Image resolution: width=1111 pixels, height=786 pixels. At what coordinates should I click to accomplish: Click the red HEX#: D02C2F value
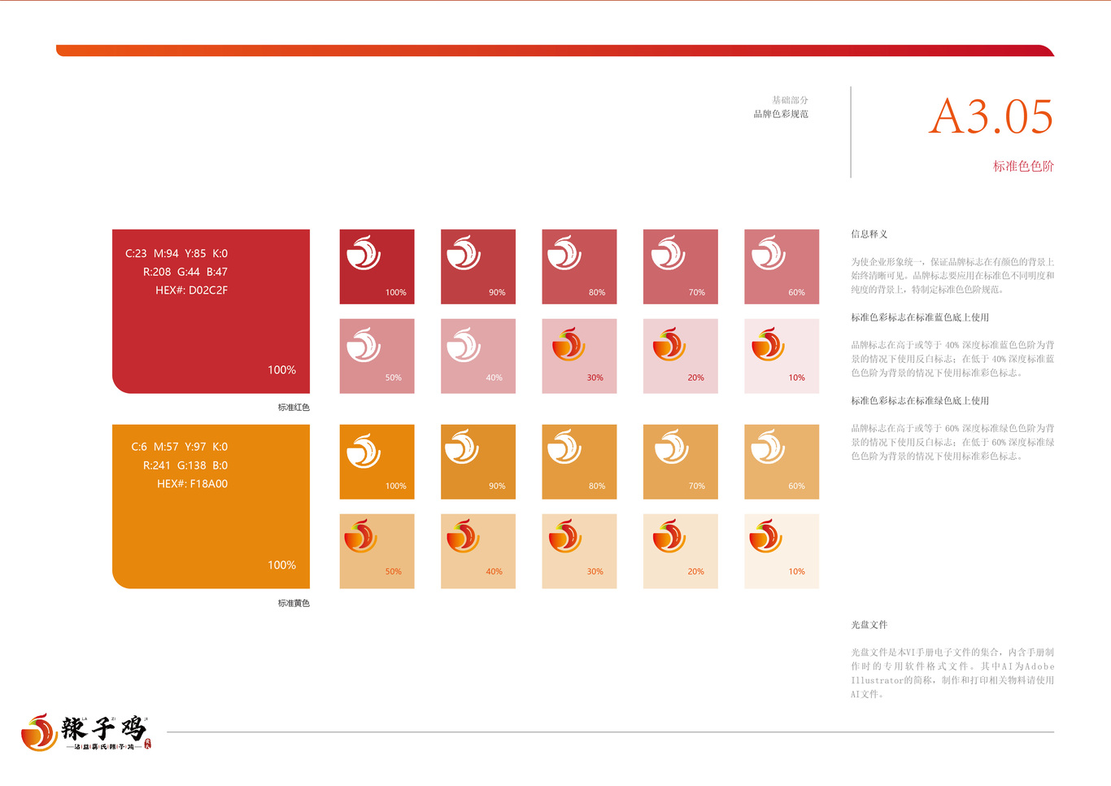click(x=191, y=290)
